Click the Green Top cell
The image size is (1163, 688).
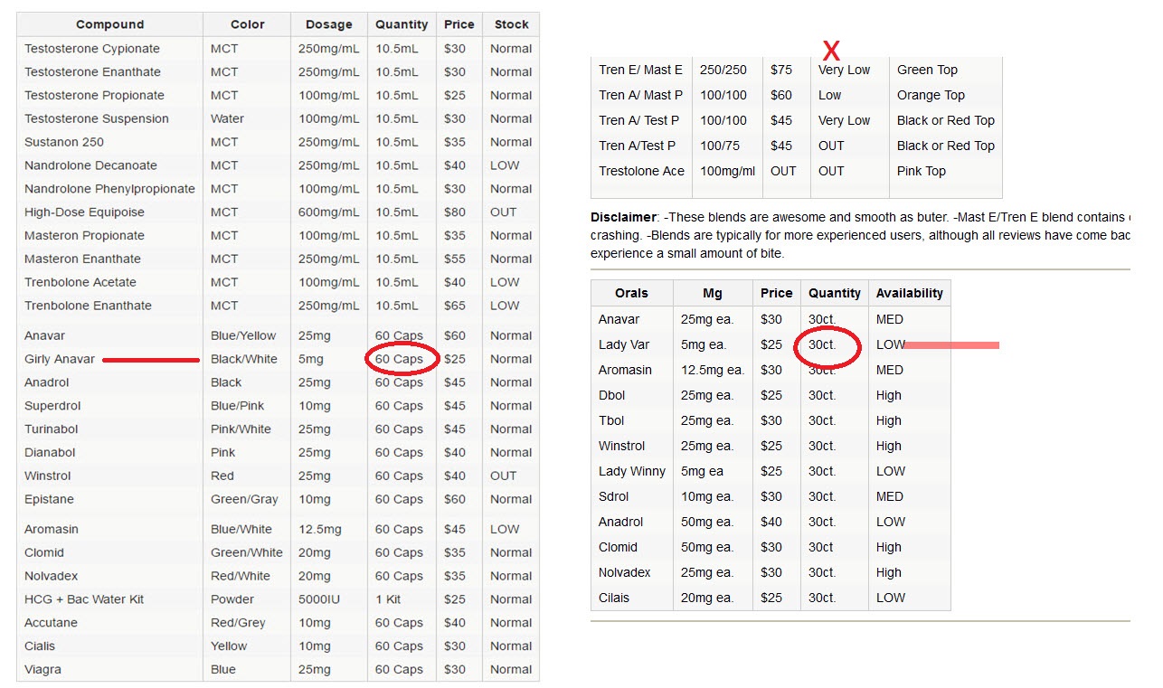tap(927, 70)
